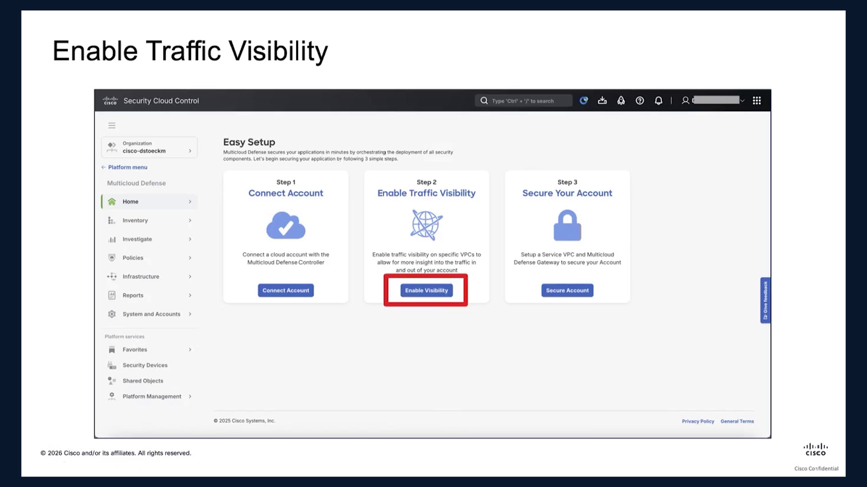Viewport: 867px width, 487px height.
Task: Click the cloud checkmark icon in Step 1
Action: [x=286, y=225]
